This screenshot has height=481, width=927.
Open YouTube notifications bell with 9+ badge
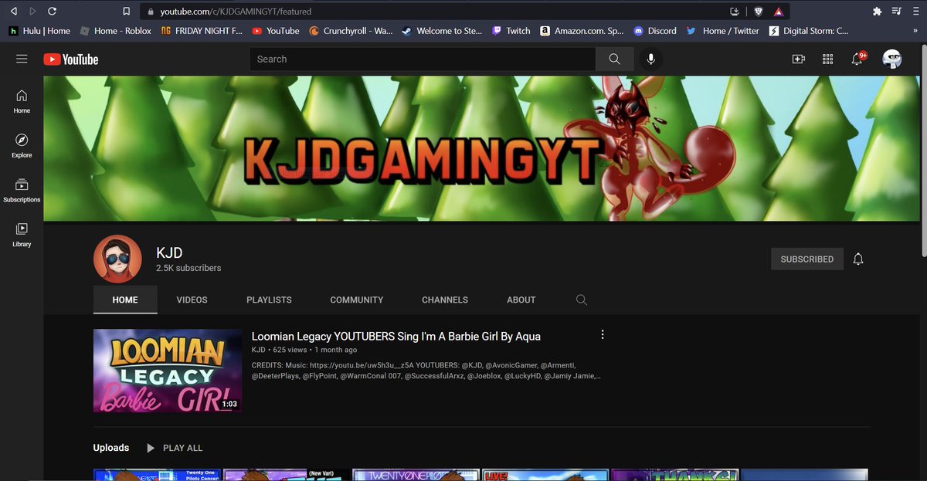click(857, 59)
